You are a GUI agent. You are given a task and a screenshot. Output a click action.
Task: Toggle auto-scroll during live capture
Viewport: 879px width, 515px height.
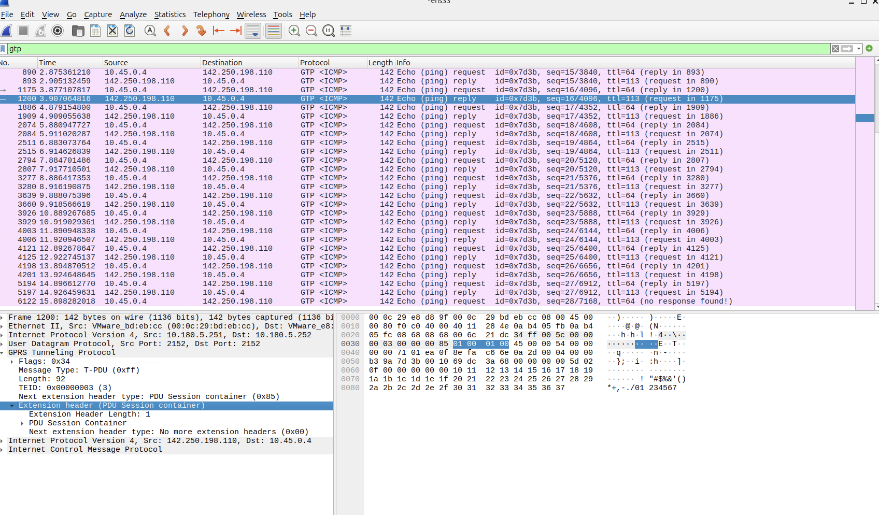[x=253, y=31]
